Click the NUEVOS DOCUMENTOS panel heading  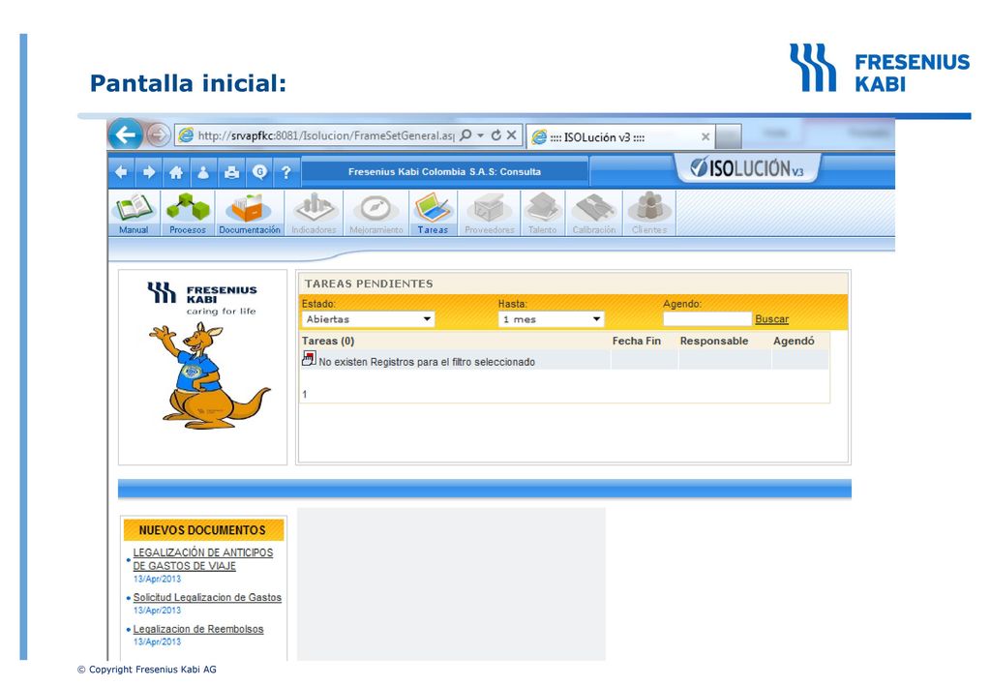(202, 530)
